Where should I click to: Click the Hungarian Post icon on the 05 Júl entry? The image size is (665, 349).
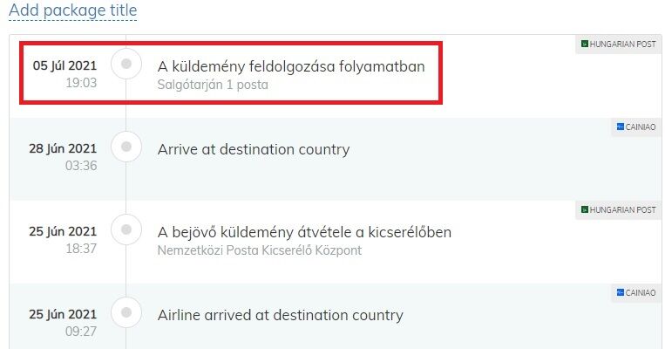pos(585,44)
